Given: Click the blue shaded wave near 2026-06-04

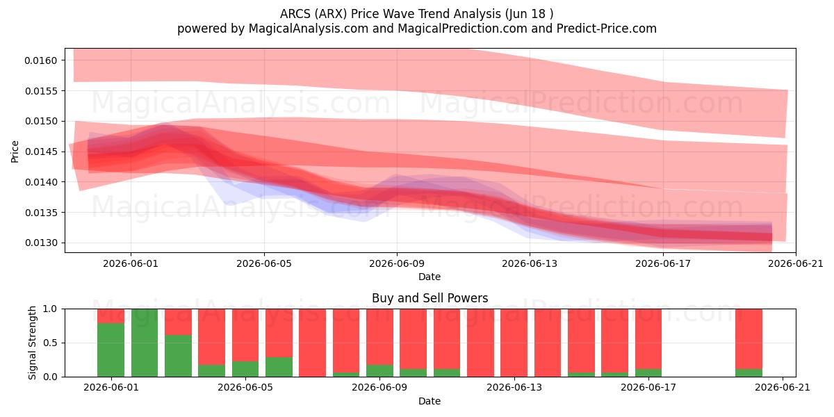Looking at the screenshot, I should tap(231, 195).
